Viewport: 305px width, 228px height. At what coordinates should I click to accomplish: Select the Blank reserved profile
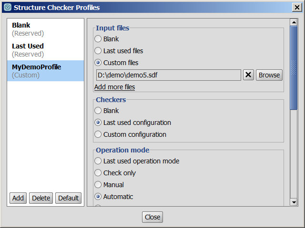click(28, 29)
